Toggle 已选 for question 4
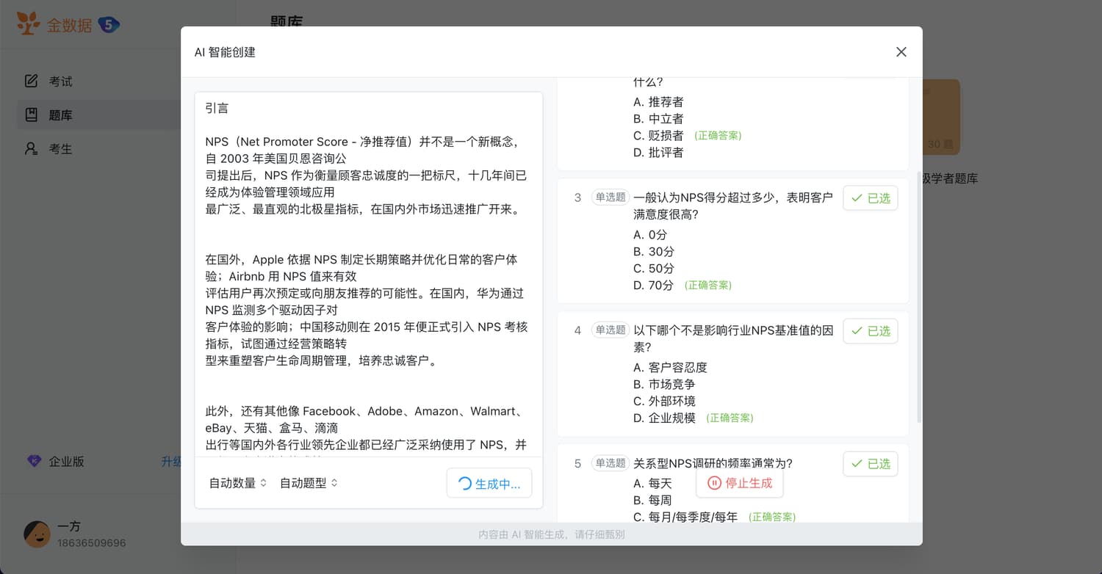This screenshot has width=1102, height=574. click(870, 331)
